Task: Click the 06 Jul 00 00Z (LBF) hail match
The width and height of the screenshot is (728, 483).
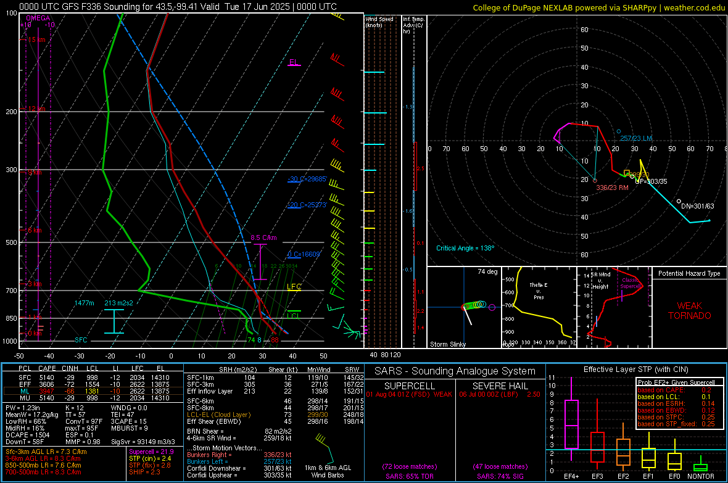Action: pos(500,394)
